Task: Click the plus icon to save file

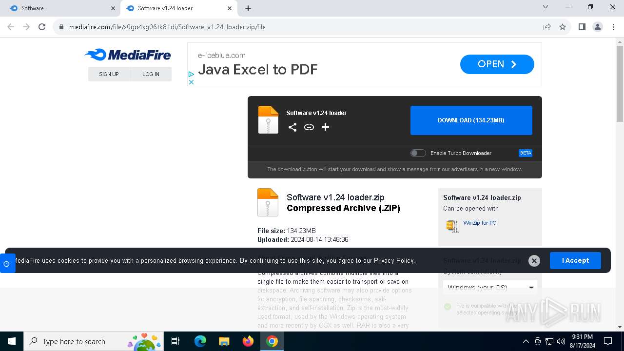Action: point(326,127)
